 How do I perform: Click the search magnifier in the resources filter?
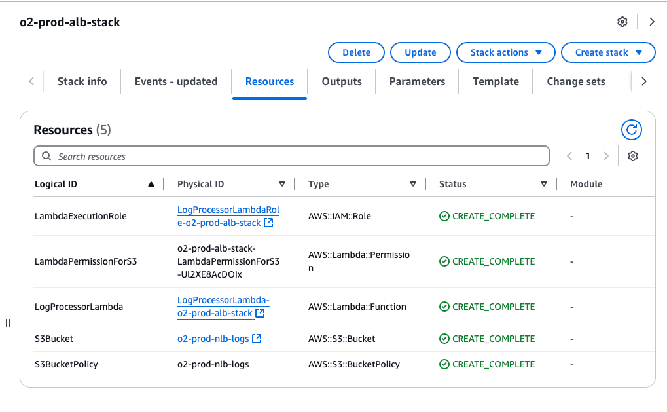tap(46, 156)
